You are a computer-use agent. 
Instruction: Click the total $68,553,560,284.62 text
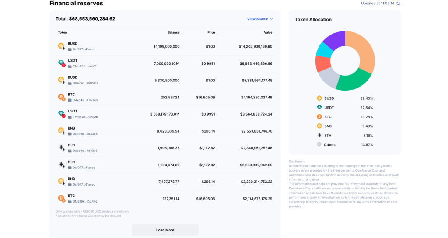[x=92, y=19]
